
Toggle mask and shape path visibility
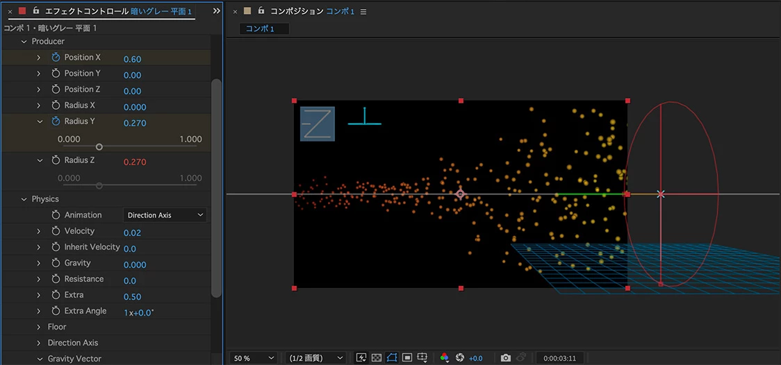392,357
